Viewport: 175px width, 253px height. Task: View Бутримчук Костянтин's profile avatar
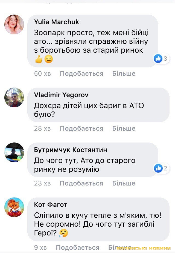click(14, 152)
